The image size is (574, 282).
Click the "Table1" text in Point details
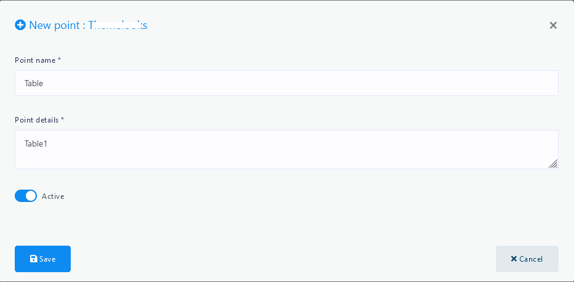click(x=36, y=144)
